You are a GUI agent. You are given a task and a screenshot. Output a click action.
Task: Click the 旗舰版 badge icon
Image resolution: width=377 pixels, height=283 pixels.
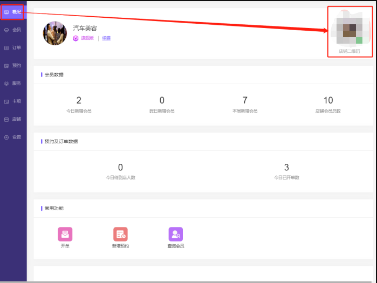(x=76, y=38)
